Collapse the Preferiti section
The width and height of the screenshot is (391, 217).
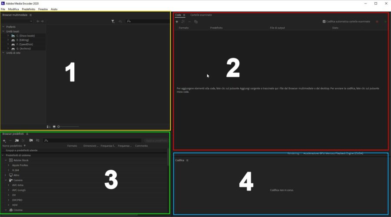[x=3, y=27]
